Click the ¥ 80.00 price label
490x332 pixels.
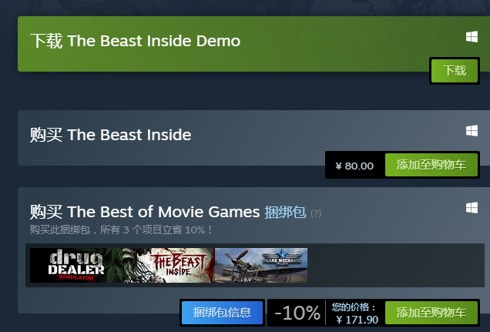[354, 166]
